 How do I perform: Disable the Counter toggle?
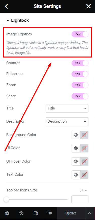pos(80,63)
